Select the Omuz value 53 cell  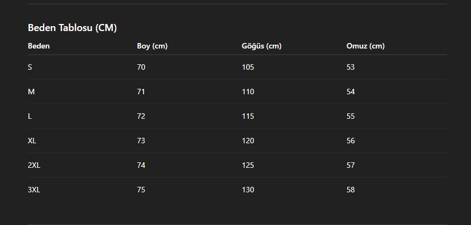point(350,67)
